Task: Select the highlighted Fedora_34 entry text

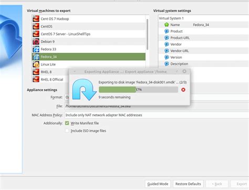Action: click(49, 57)
